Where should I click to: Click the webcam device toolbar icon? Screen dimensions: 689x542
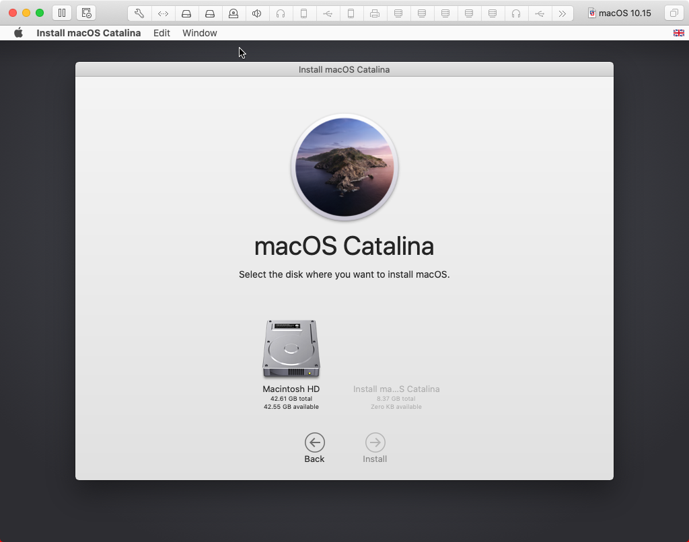[x=233, y=13]
